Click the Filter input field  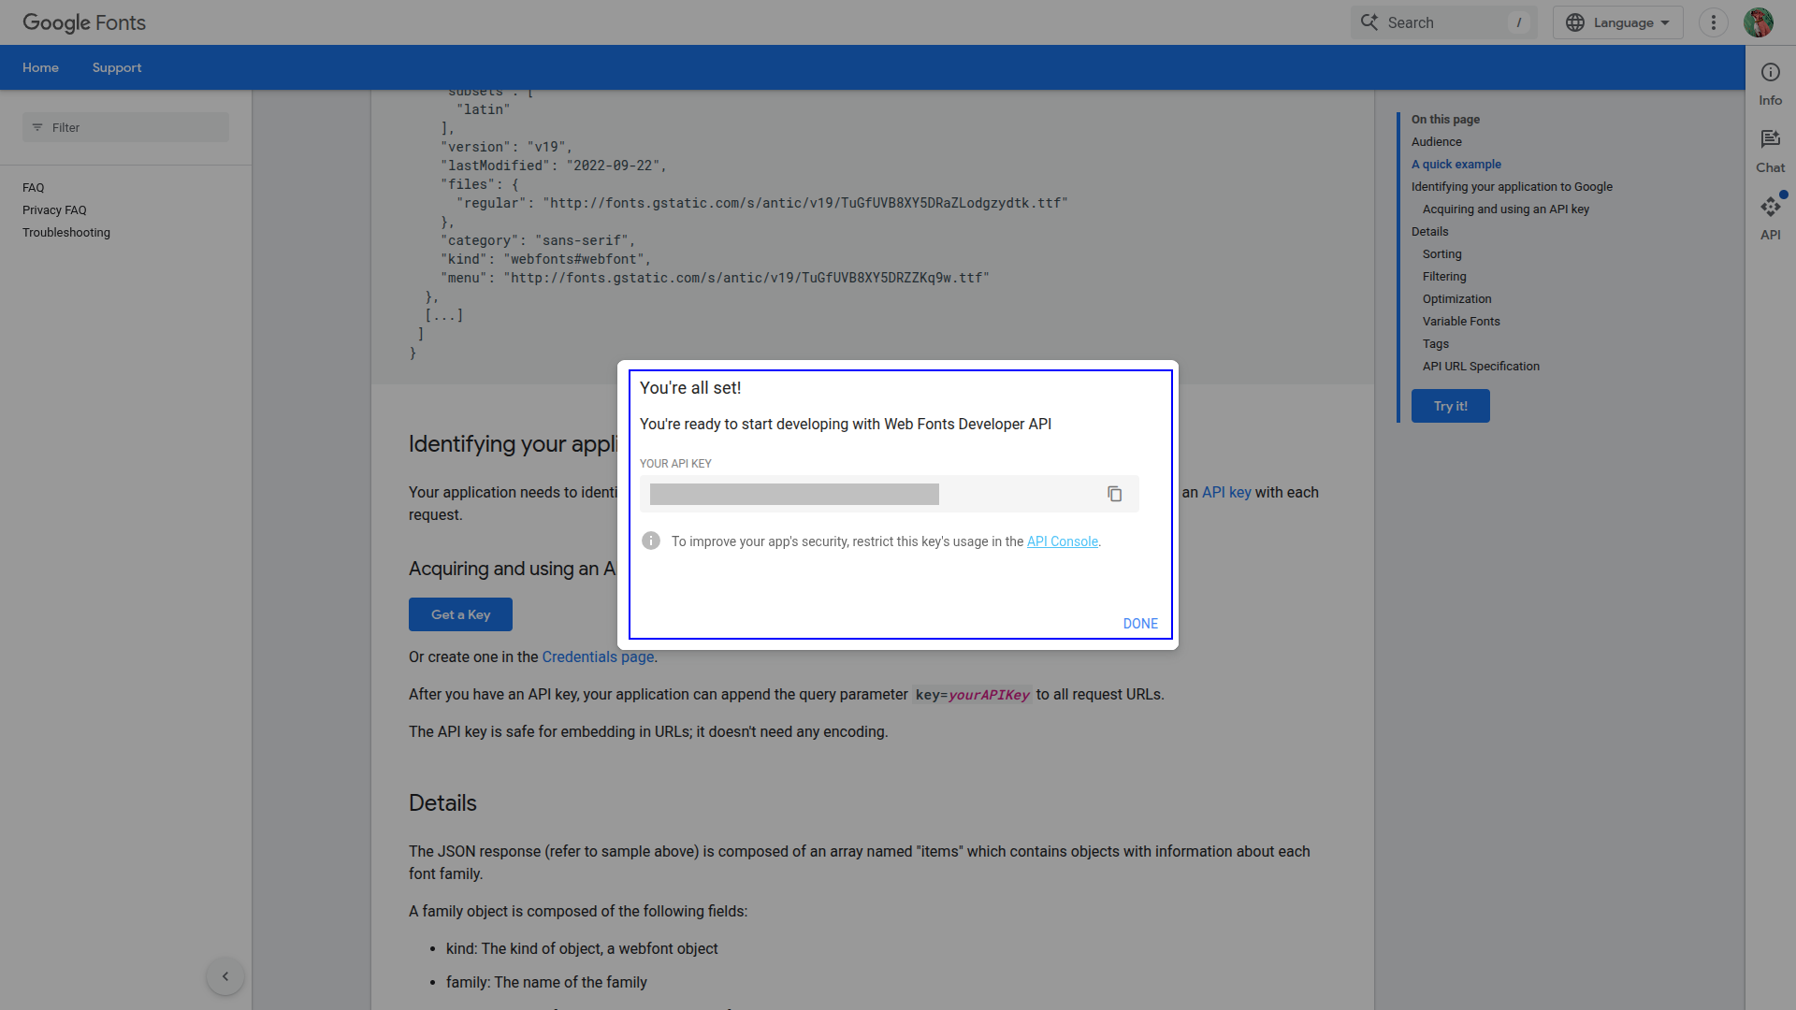[125, 127]
